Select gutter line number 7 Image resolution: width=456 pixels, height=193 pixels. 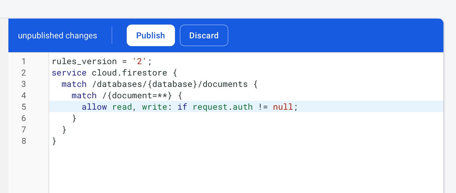24,130
